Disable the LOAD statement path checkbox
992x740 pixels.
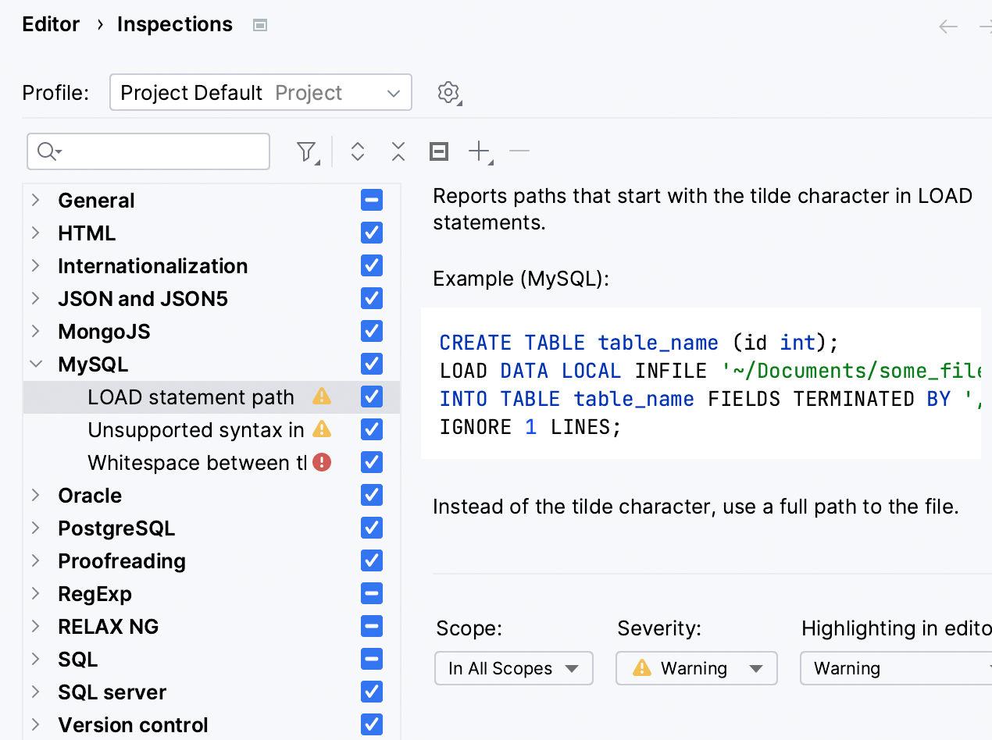pos(372,397)
